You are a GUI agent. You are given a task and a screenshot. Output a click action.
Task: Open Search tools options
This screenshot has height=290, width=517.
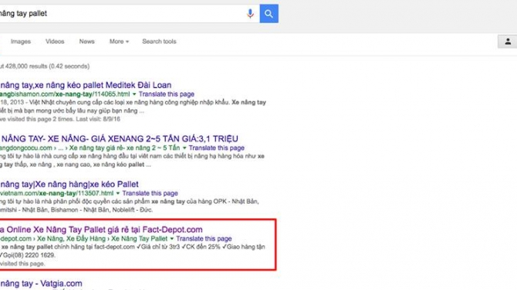pyautogui.click(x=159, y=42)
